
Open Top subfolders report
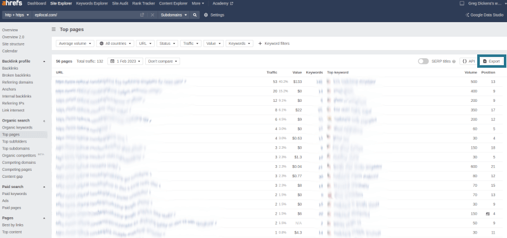(x=14, y=141)
